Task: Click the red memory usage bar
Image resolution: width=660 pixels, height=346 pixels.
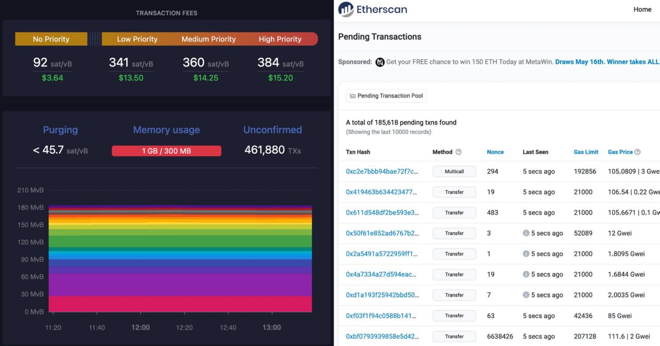Action: coord(167,151)
